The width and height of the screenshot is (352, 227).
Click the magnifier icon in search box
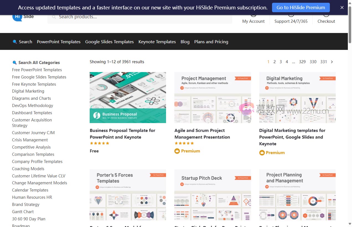[x=54, y=17]
